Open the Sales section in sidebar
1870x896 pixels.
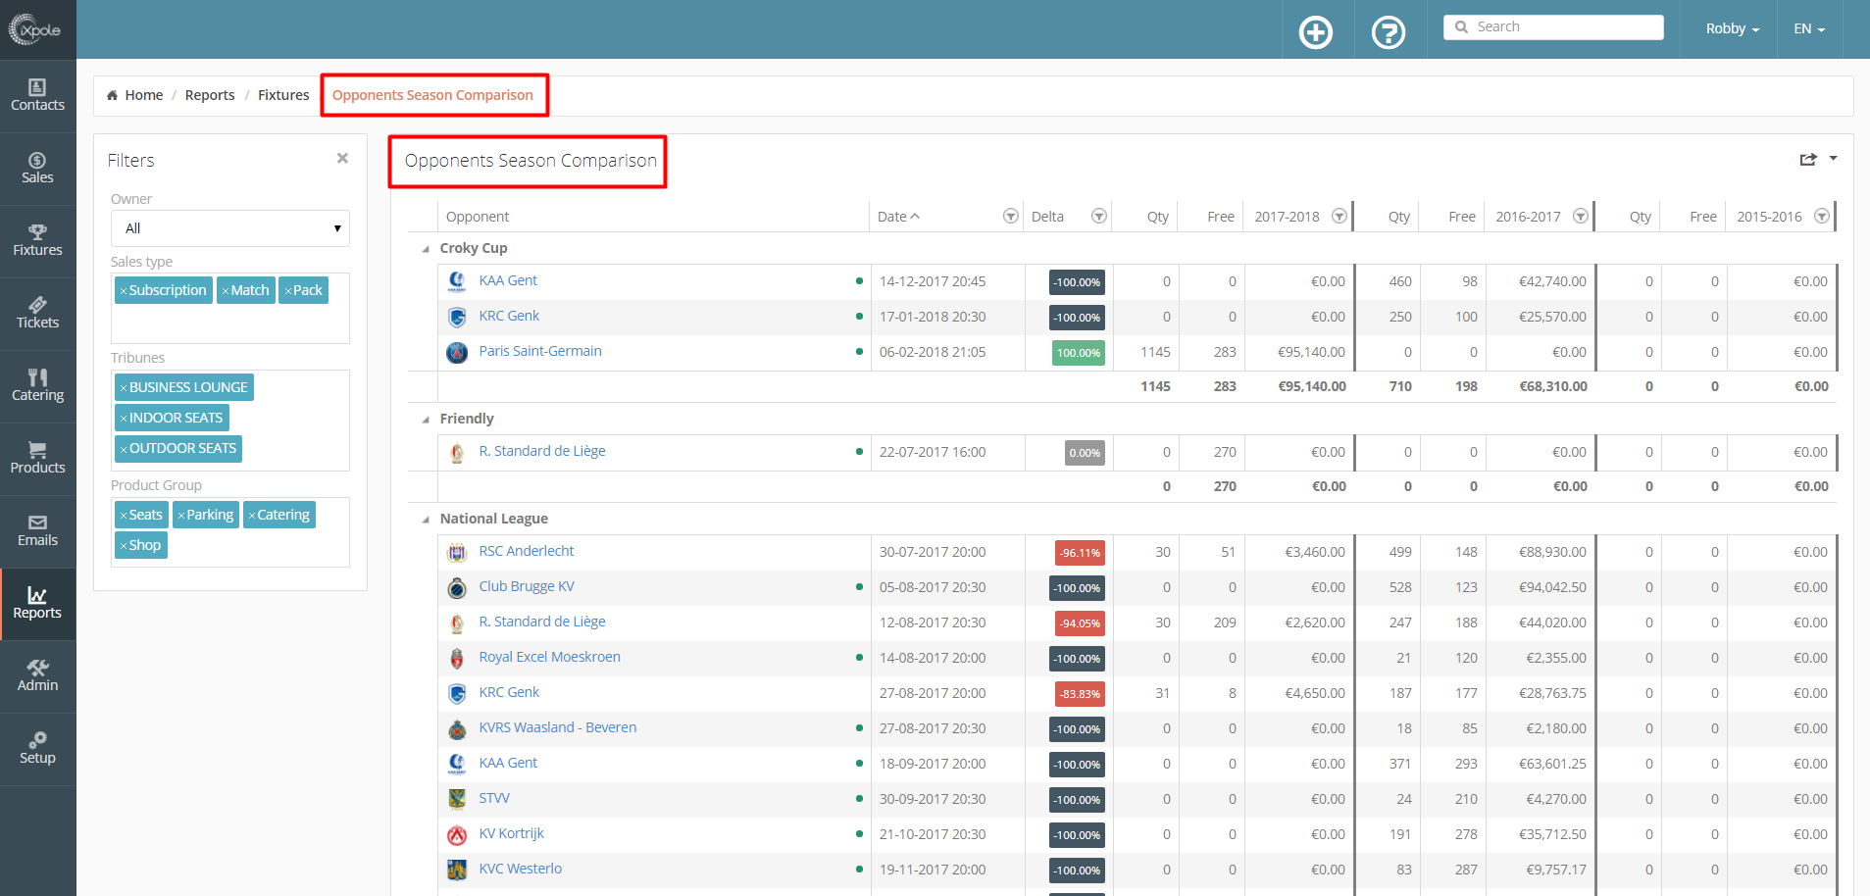37,169
